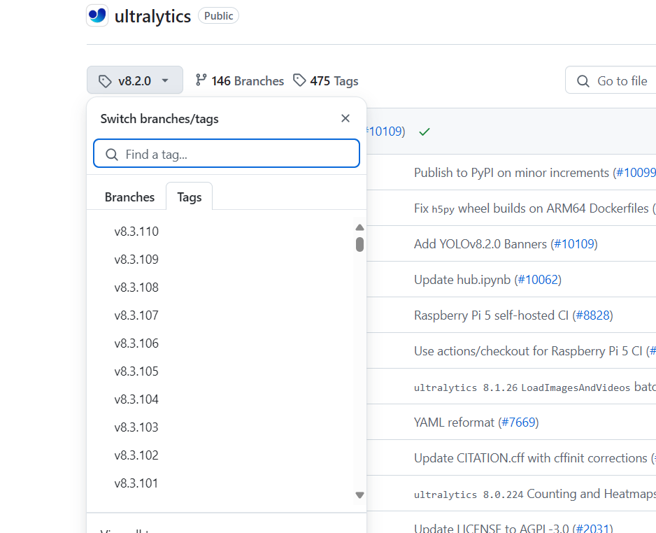The height and width of the screenshot is (533, 656).
Task: Open the Update hub.ipynb commit message
Action: coord(462,280)
